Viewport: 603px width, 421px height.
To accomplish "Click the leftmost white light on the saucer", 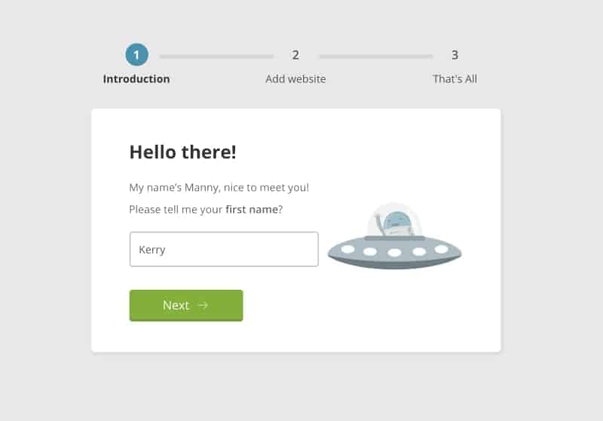I will 348,248.
